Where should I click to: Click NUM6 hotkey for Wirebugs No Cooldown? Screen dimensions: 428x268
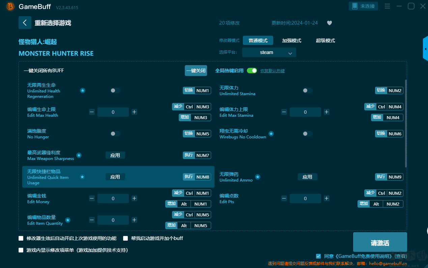click(389, 134)
